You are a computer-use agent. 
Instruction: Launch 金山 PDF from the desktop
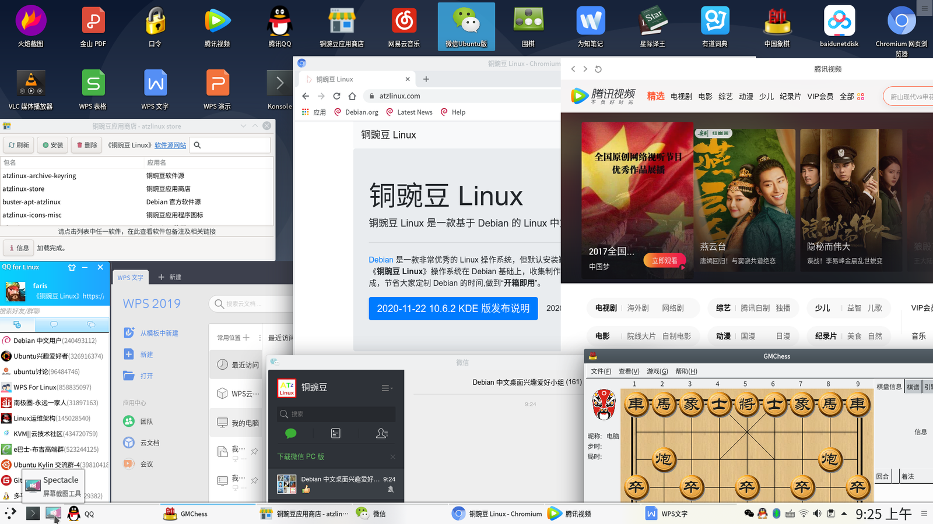pos(93,26)
